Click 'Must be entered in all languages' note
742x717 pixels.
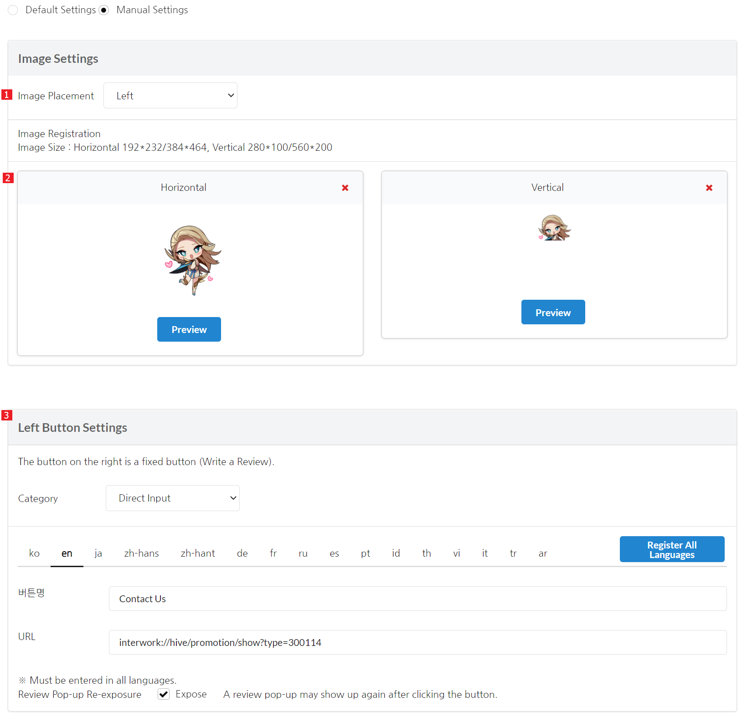[x=97, y=680]
